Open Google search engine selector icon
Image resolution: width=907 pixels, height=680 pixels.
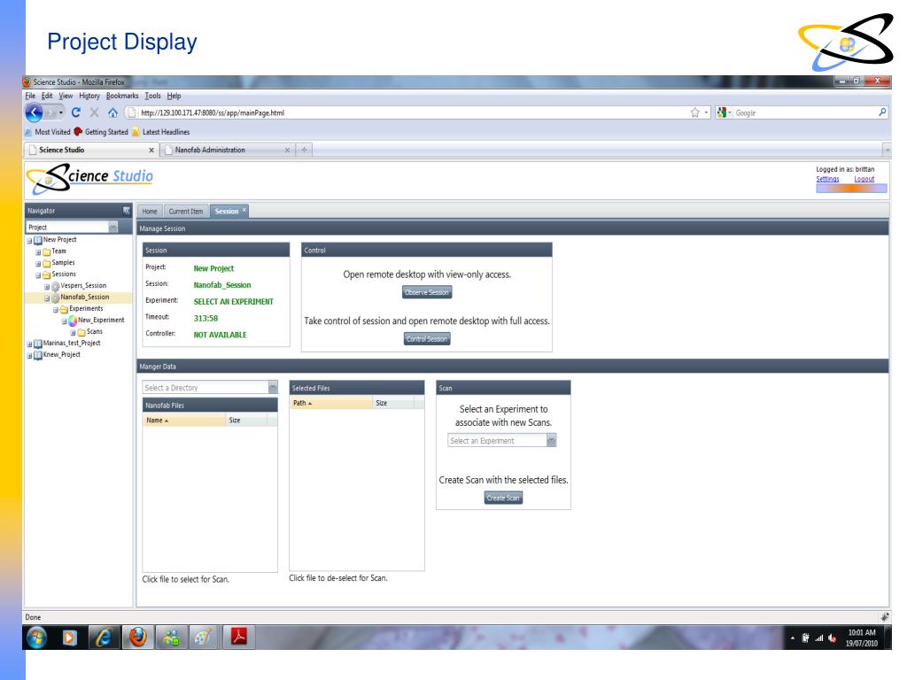(722, 112)
